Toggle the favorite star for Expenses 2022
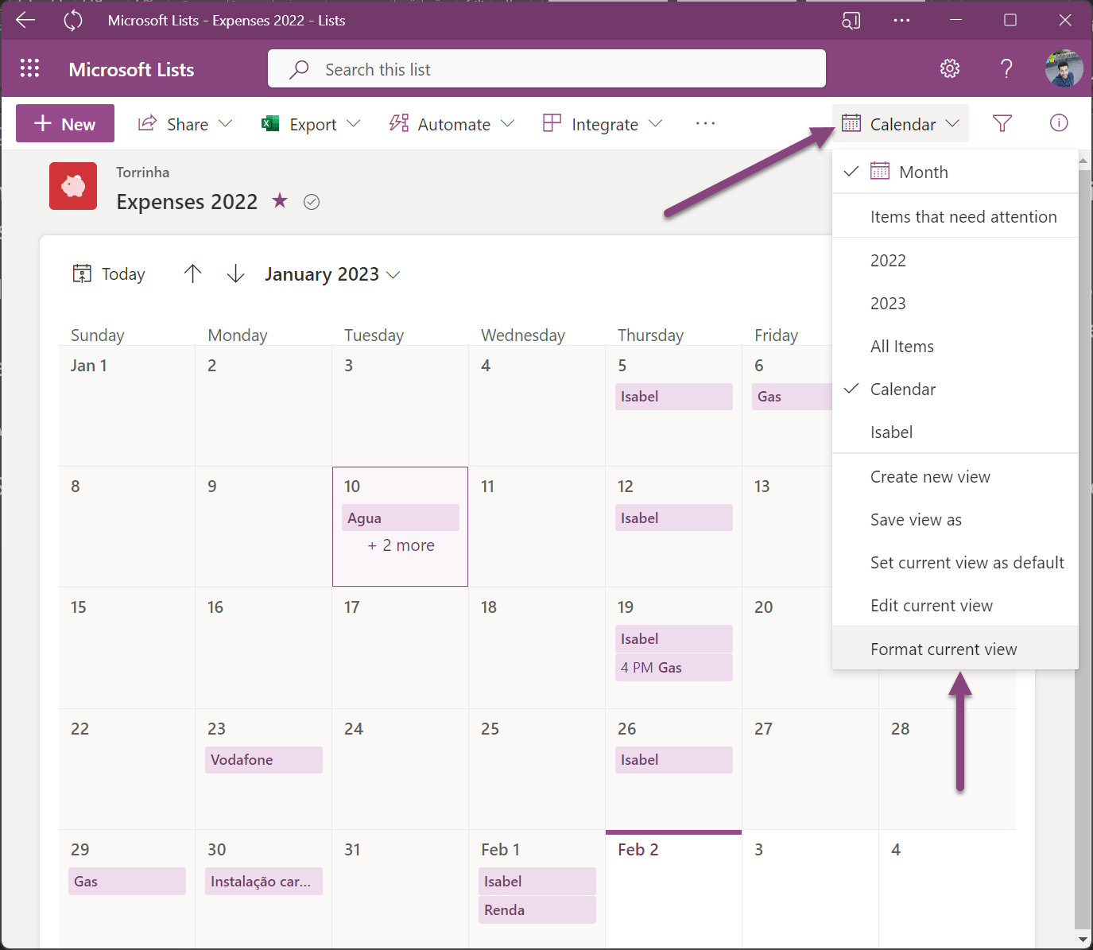1093x950 pixels. click(x=280, y=201)
